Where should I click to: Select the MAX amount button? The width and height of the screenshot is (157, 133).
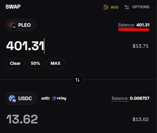click(55, 63)
